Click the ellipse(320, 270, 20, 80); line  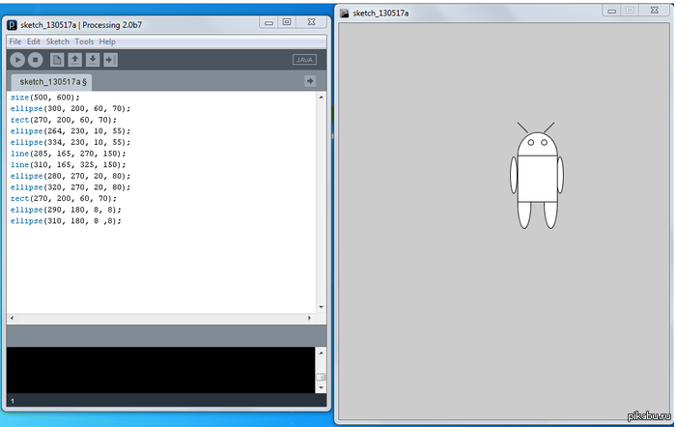click(70, 187)
